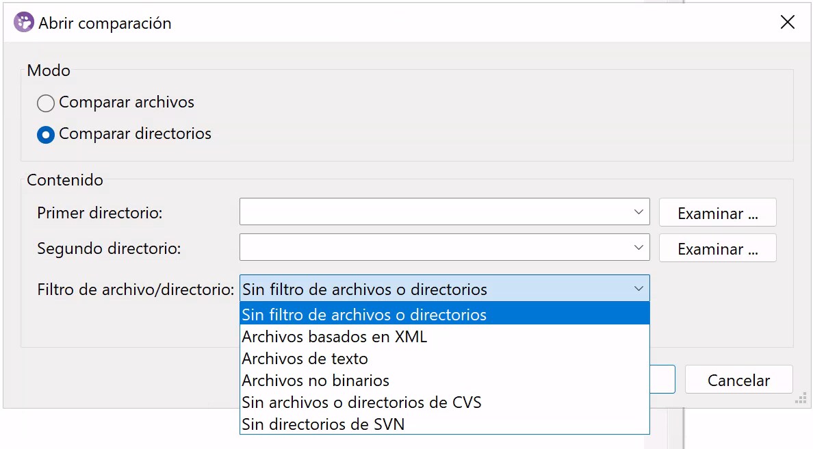Screen dimensions: 813x449
Task: Click the purple paw application icon
Action: (x=23, y=23)
